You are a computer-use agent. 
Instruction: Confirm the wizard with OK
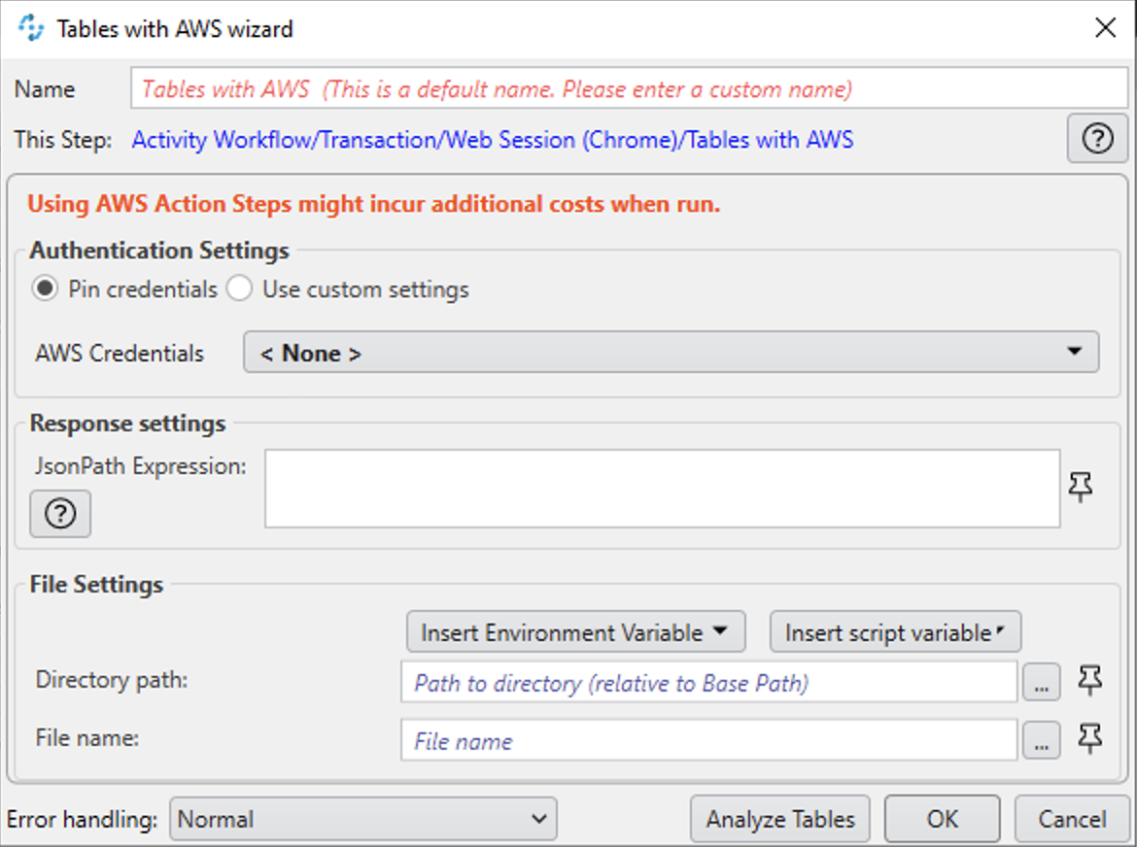pyautogui.click(x=942, y=818)
